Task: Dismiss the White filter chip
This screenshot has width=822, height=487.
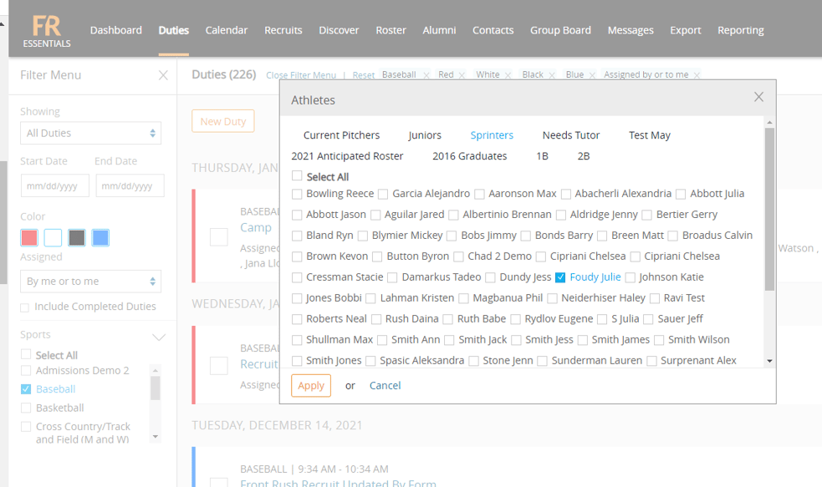Action: (x=509, y=74)
